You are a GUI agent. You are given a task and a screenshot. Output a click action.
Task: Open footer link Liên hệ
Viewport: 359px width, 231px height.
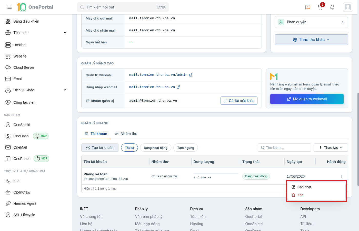[86, 224]
